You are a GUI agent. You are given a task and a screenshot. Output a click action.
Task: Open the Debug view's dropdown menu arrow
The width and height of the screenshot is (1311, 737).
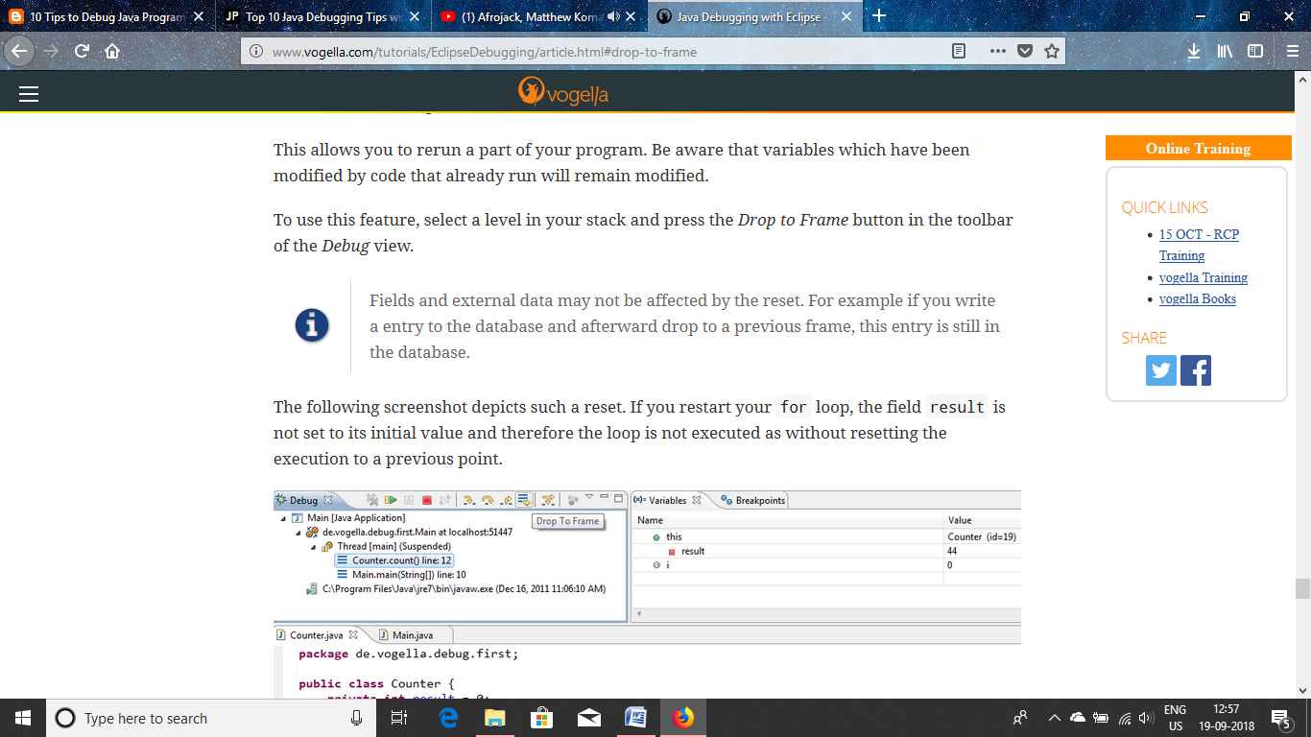588,497
